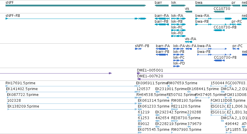The image size is (247, 134).
Task: Select protein lok-PC
Action: pyautogui.click(x=179, y=60)
